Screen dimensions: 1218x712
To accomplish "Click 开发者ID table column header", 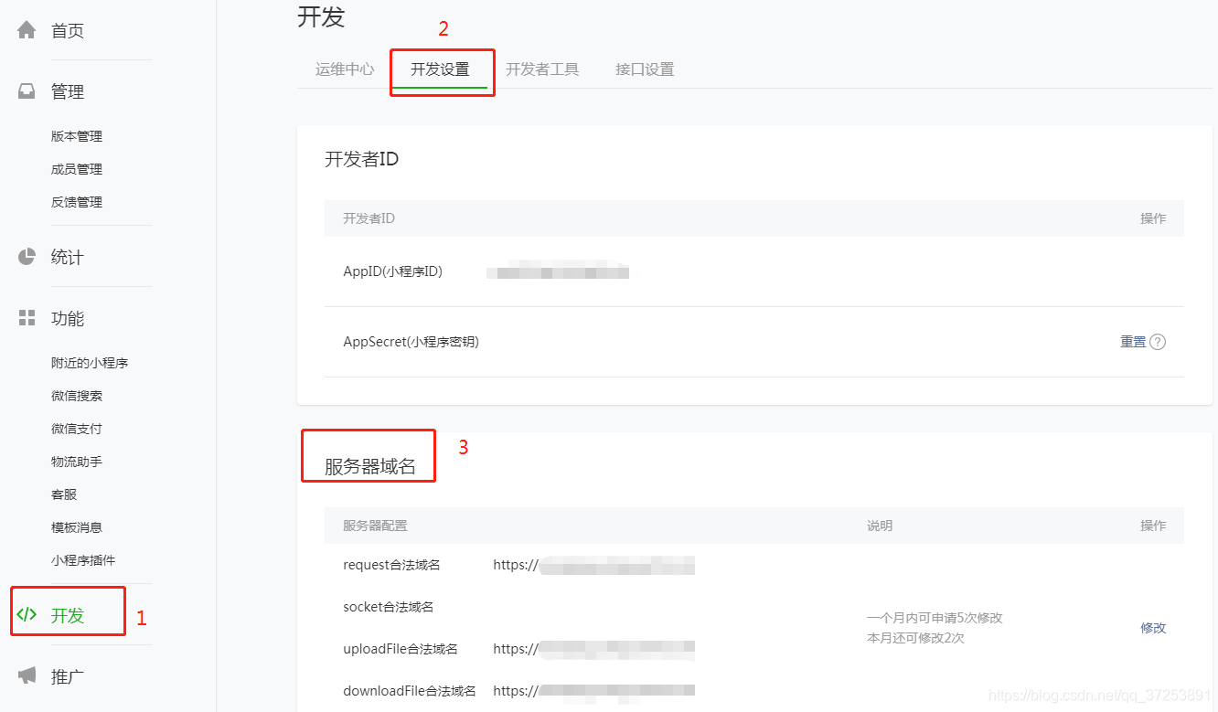I will click(x=369, y=218).
